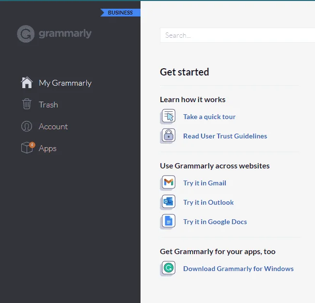Open the Trash section
The width and height of the screenshot is (315, 303).
48,105
